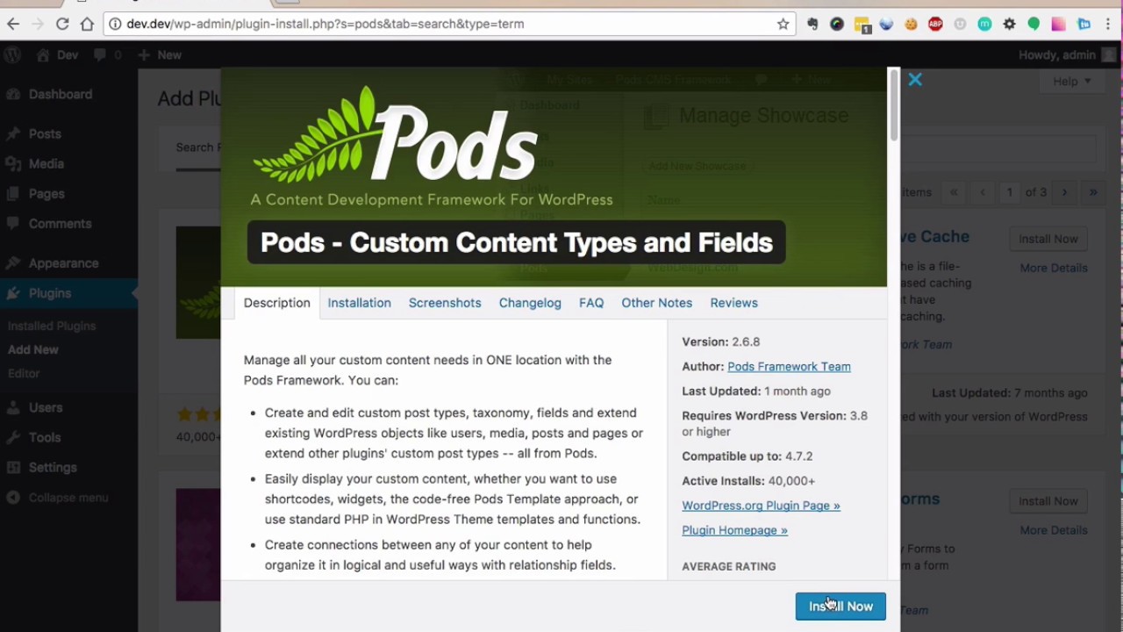This screenshot has height=632, width=1123.
Task: Select the Description tab
Action: 277,303
